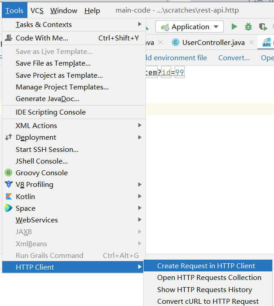Image resolution: width=274 pixels, height=306 pixels.
Task: Click the main-code window title text
Action: pos(177,10)
